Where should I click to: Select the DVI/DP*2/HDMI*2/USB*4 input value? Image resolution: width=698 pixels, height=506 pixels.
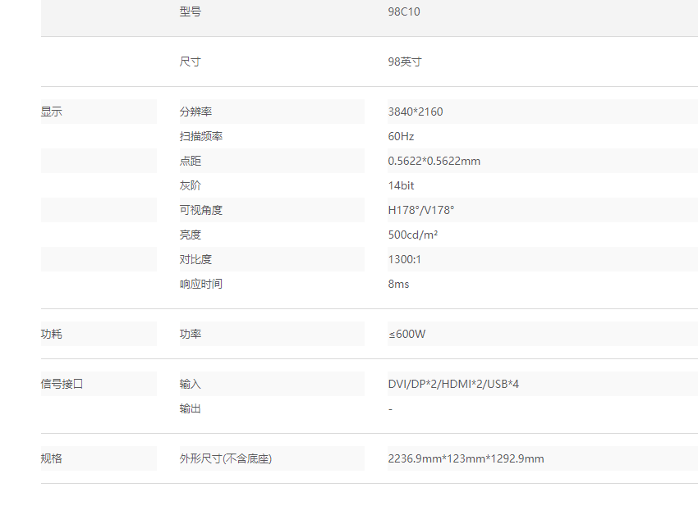click(453, 384)
